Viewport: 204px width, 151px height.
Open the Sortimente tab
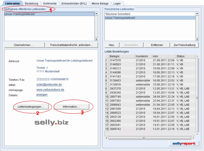[x=50, y=3]
